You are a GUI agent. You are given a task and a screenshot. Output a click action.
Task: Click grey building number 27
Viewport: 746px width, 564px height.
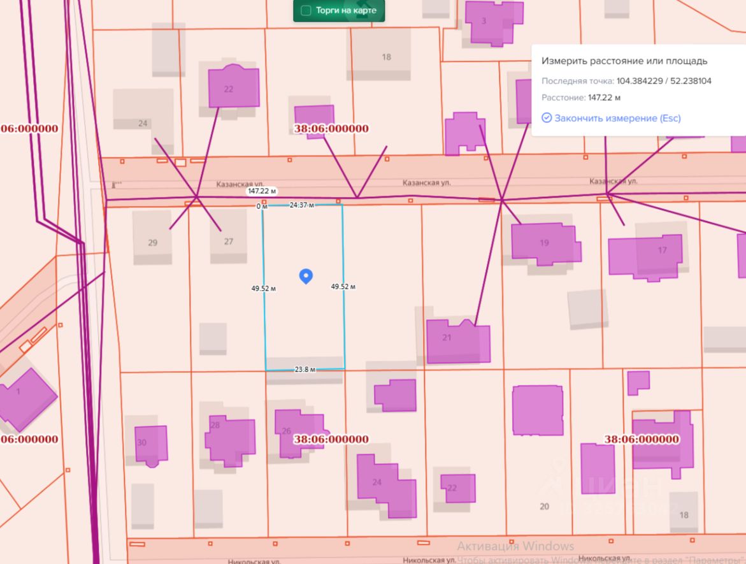coord(228,236)
